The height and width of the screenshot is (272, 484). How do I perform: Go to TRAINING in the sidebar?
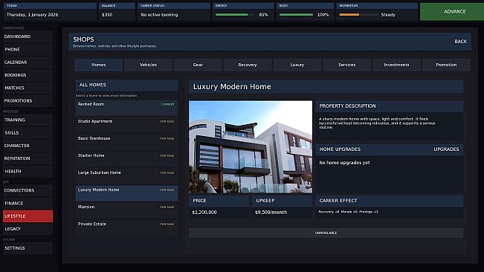[28, 120]
